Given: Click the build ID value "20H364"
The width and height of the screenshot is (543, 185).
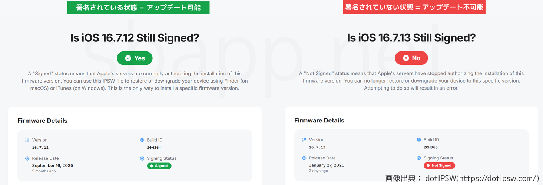Looking at the screenshot, I should [x=154, y=147].
